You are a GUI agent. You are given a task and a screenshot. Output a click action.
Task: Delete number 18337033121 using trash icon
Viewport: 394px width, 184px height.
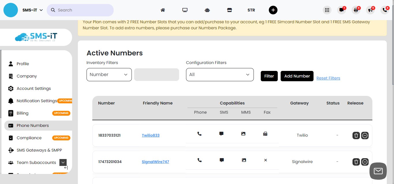pos(356,135)
